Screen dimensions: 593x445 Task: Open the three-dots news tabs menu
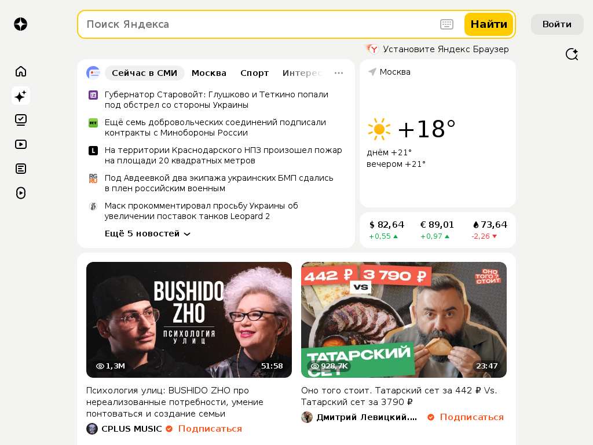click(339, 73)
